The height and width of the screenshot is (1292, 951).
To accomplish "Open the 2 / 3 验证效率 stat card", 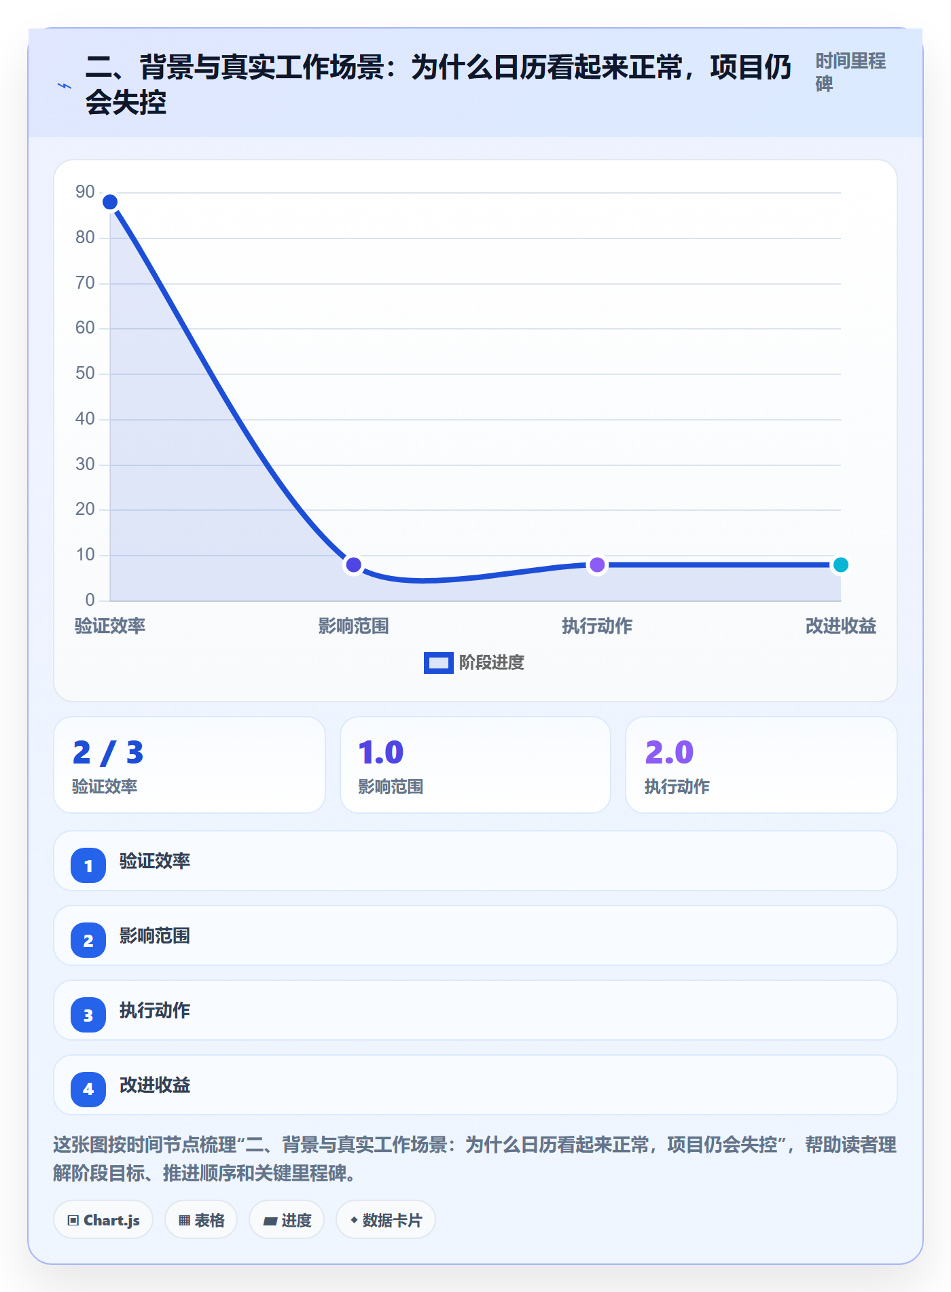I will [190, 765].
